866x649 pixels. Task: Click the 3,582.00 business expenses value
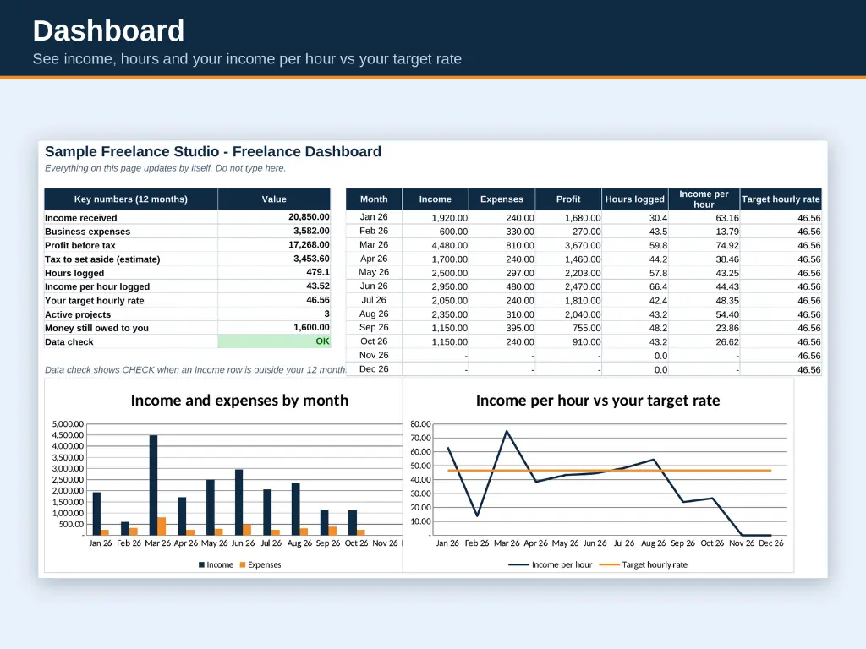click(311, 232)
